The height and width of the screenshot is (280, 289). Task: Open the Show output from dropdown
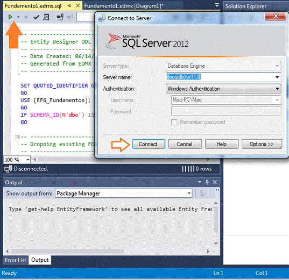tap(123, 193)
